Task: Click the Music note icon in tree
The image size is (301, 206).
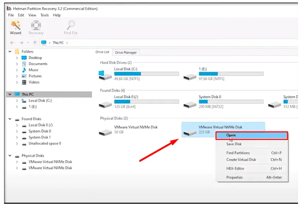Action: [24, 70]
